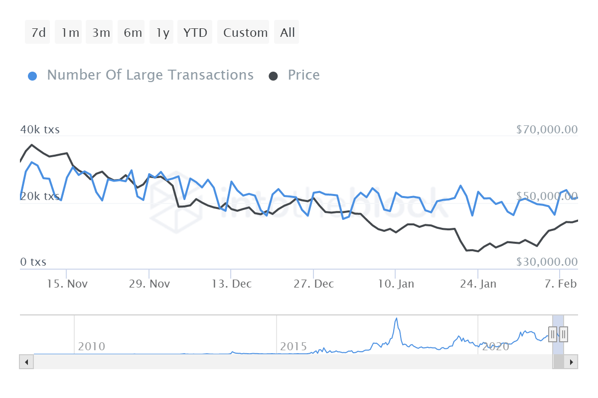
Task: Click the scrollbar right arrow
Action: tap(571, 362)
